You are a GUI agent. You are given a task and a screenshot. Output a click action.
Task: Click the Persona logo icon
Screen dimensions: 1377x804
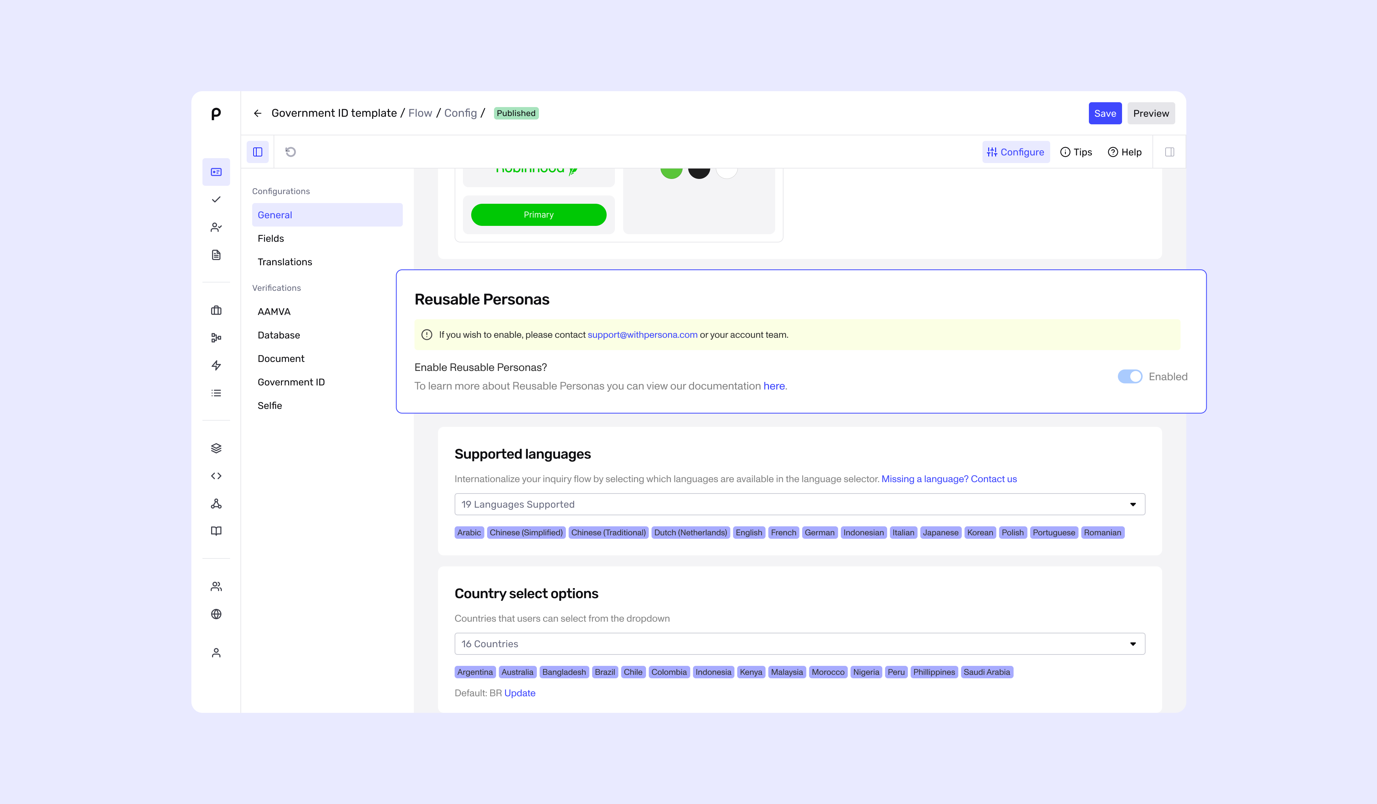[x=216, y=114]
